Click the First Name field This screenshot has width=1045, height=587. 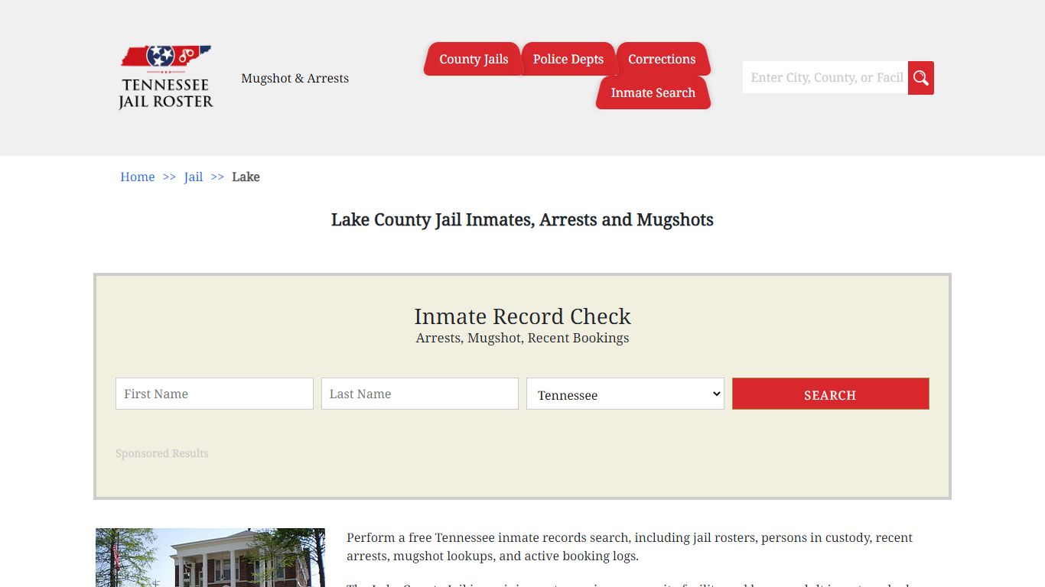(x=214, y=394)
